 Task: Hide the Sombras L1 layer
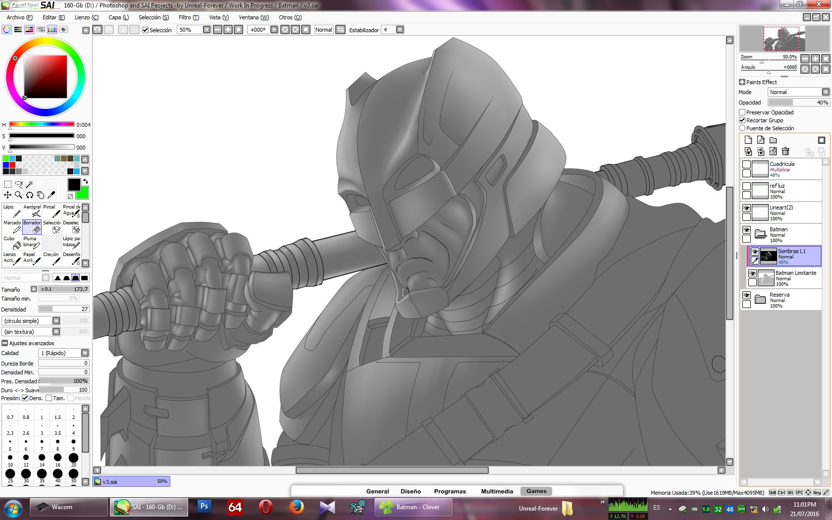[x=755, y=252]
